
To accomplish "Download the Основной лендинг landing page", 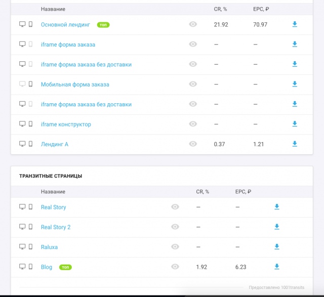I will (295, 24).
